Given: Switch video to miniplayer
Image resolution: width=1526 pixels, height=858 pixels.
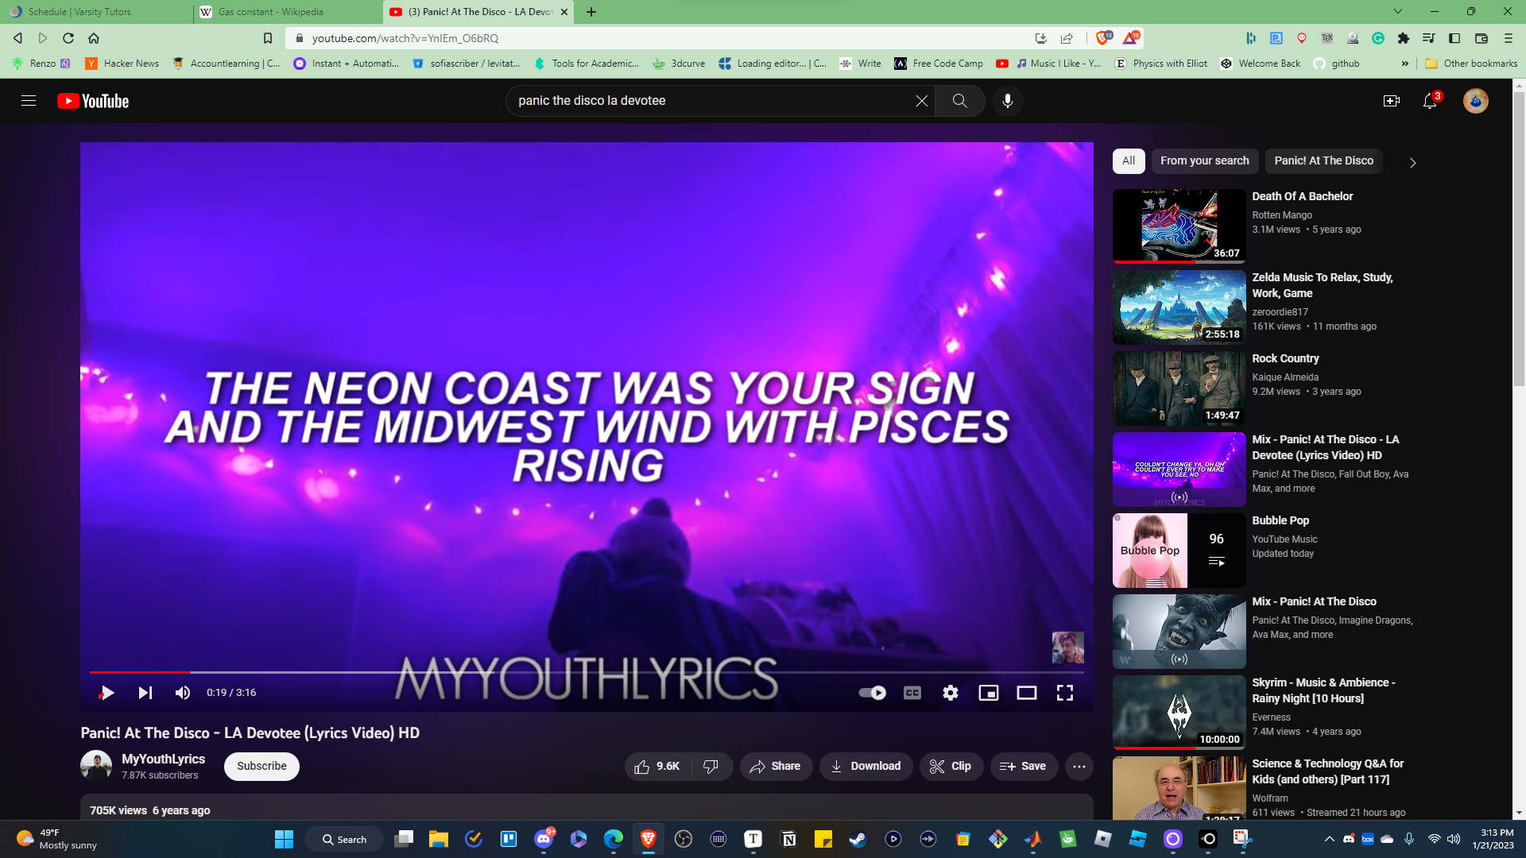Looking at the screenshot, I should pos(988,693).
